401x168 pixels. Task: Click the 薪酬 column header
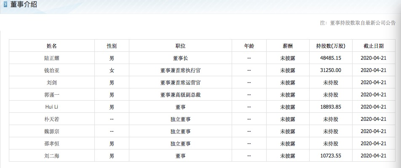[288, 46]
